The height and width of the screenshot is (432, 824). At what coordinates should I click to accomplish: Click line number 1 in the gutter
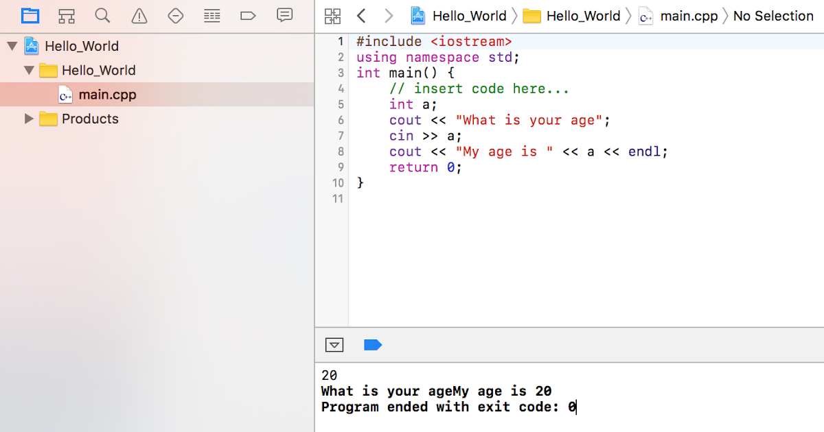coord(341,42)
